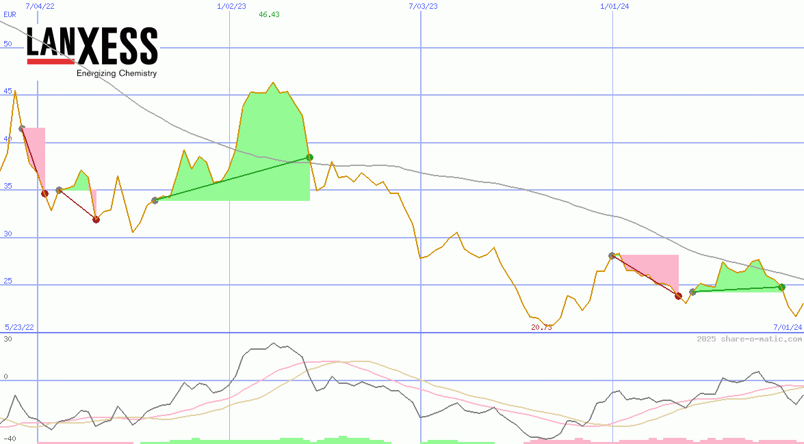The image size is (804, 444).
Task: Click the -40 label on the indicator panel
Action: point(10,439)
